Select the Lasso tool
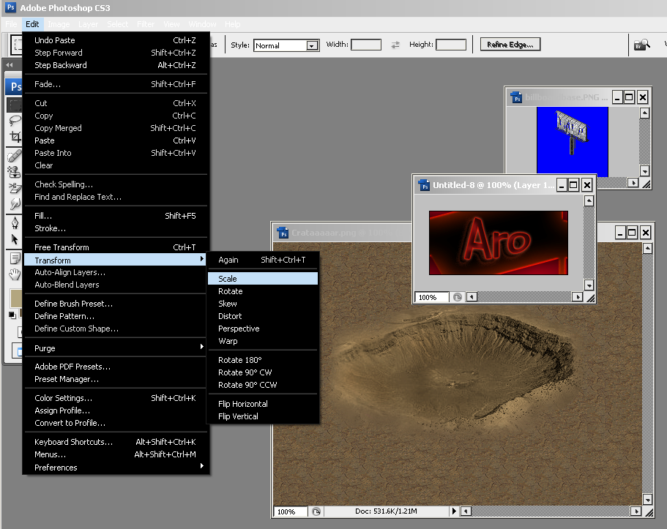The image size is (667, 529). (15, 121)
